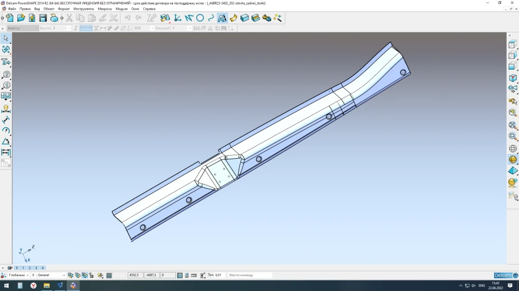Choose the Selection arrow tool
The height and width of the screenshot is (291, 519).
tap(6, 38)
